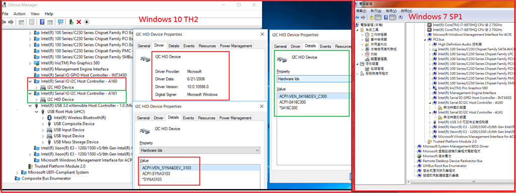Click the Up one level folder icon in Windows 7 toolbar
Screen dimensions: 516x193
(371, 17)
